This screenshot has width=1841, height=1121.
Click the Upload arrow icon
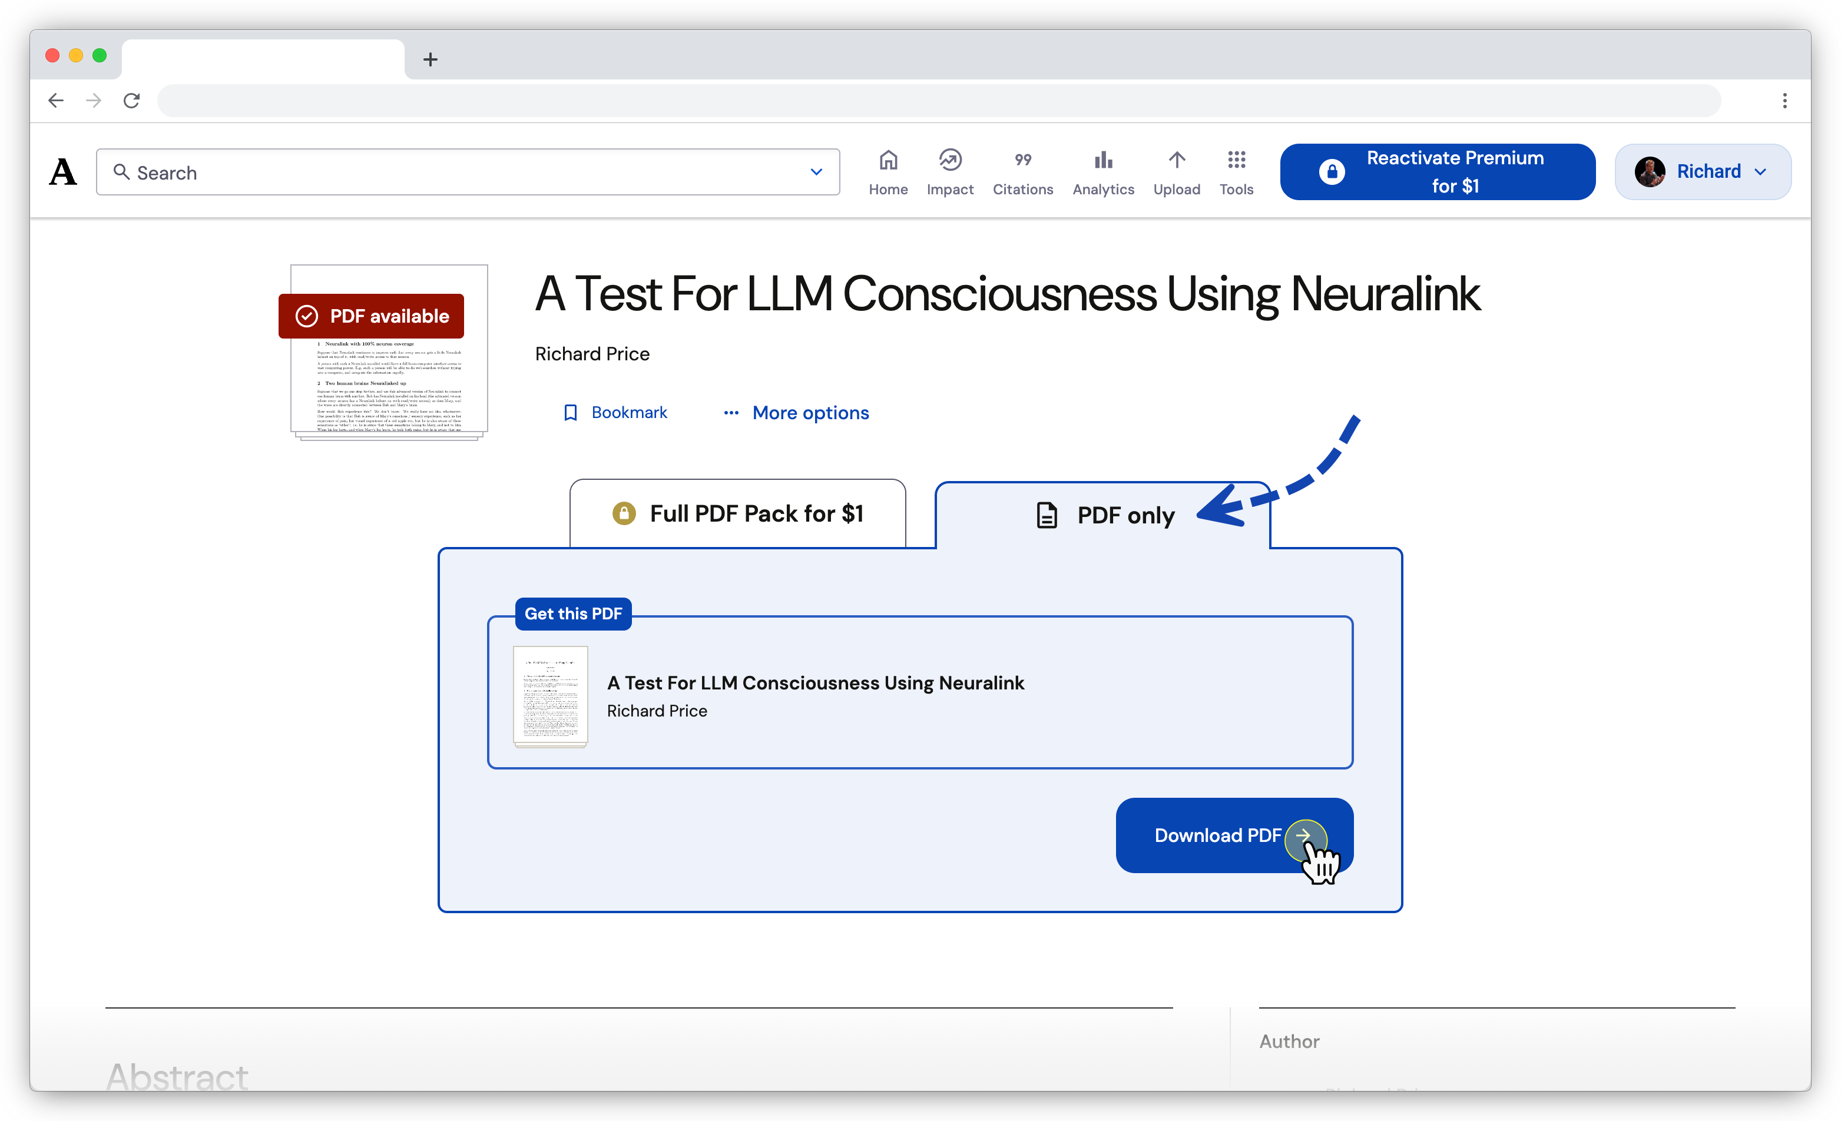click(1177, 160)
